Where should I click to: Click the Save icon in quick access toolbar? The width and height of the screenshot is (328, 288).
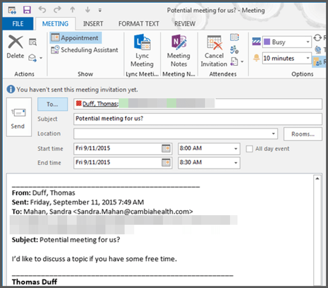[x=27, y=10]
